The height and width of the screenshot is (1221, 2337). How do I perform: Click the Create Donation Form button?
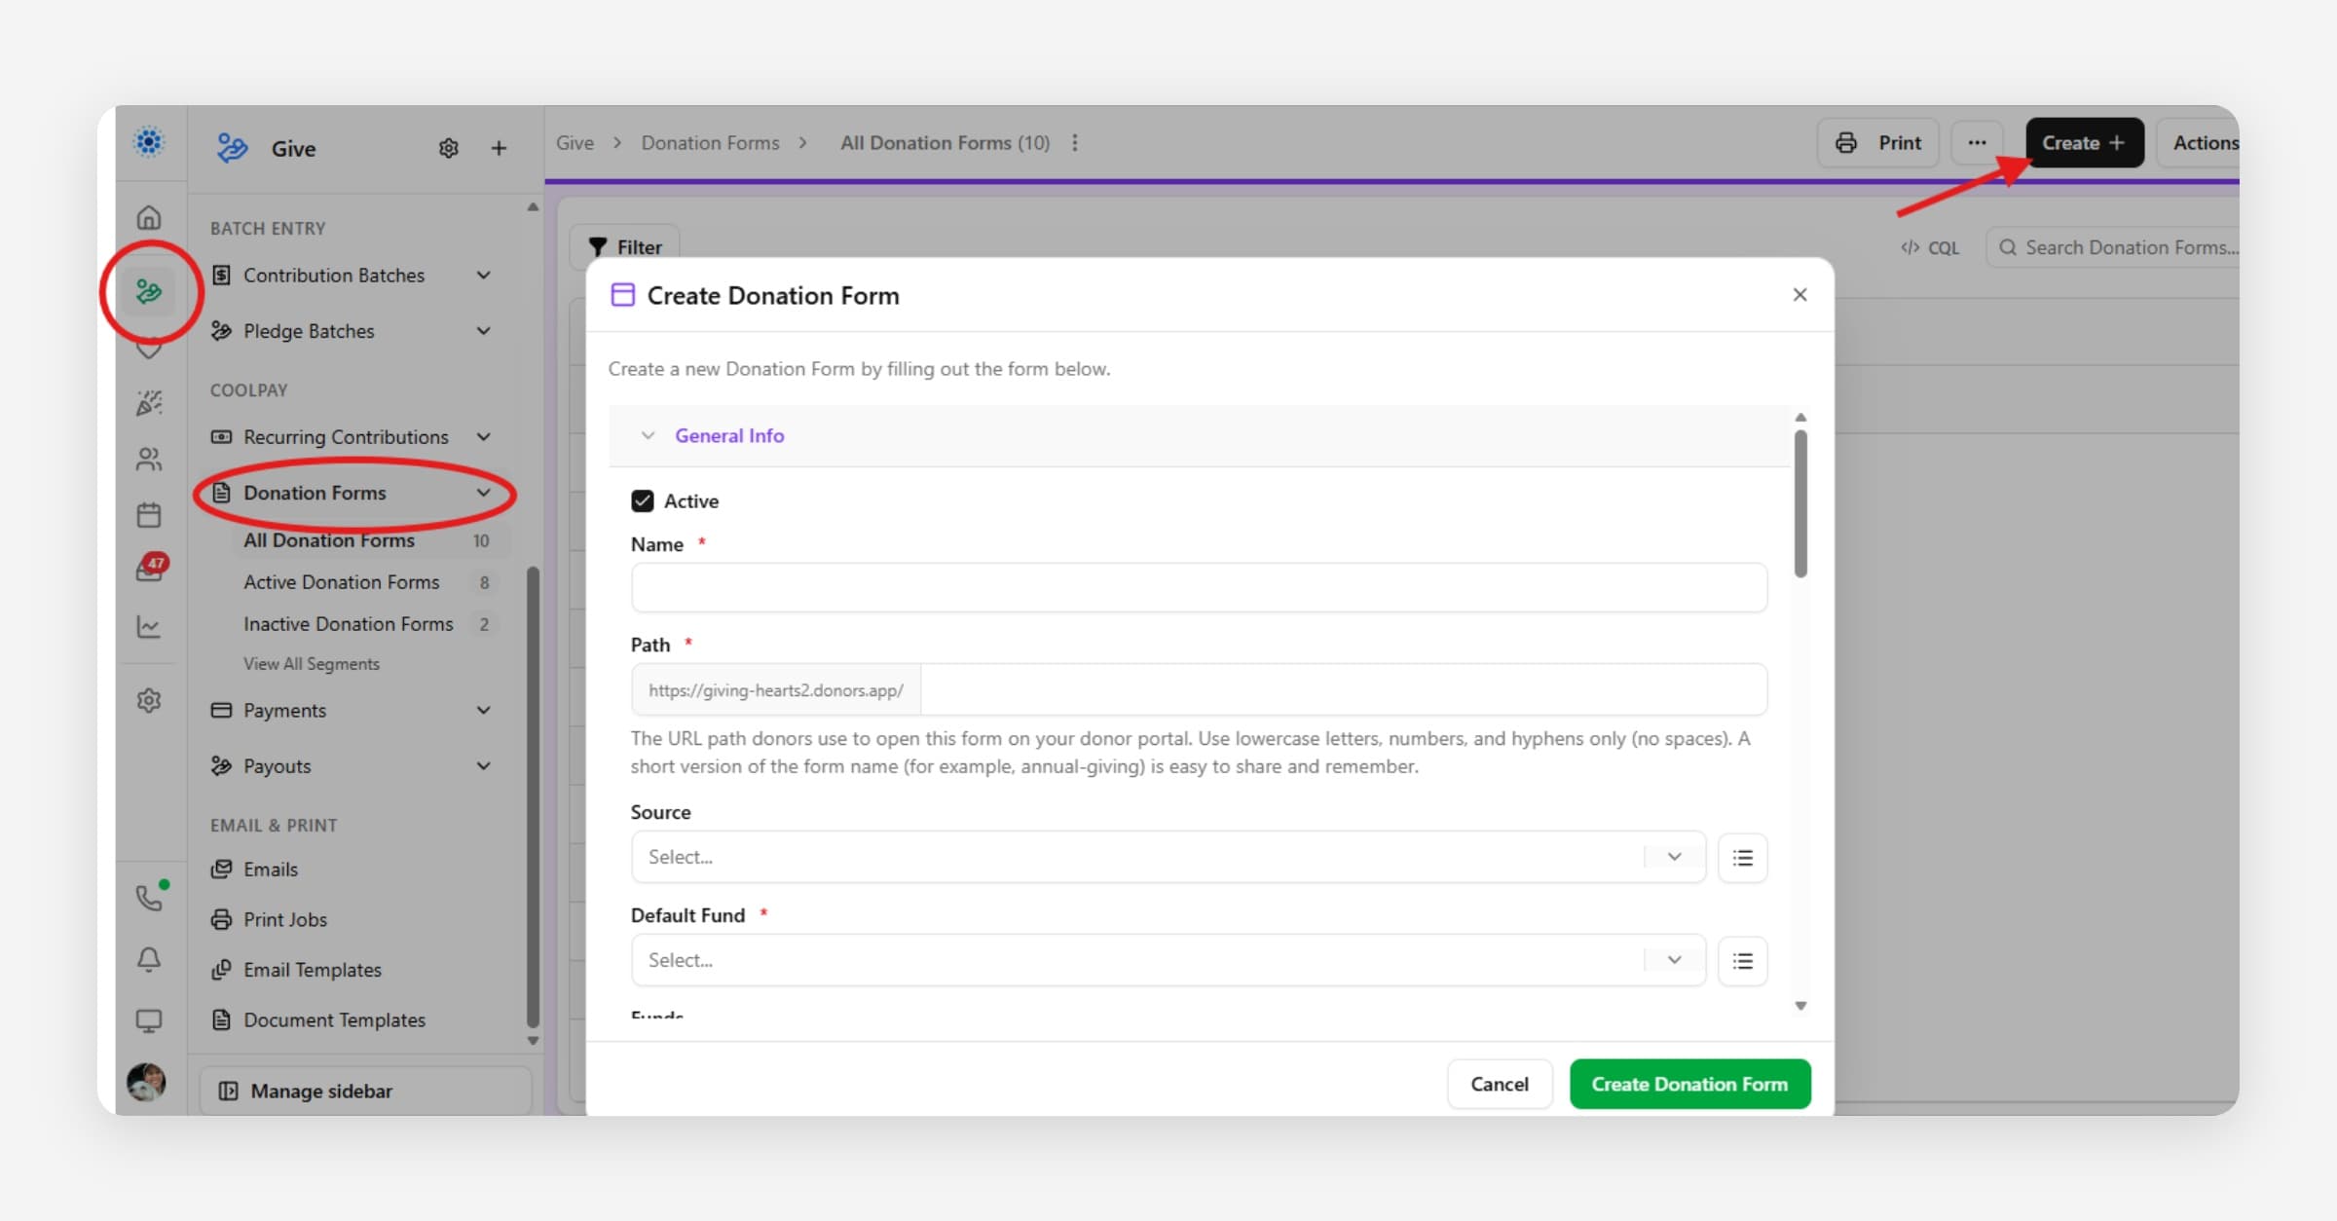pos(1689,1084)
